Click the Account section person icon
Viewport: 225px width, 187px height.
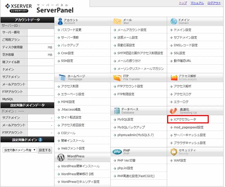coord(60,21)
